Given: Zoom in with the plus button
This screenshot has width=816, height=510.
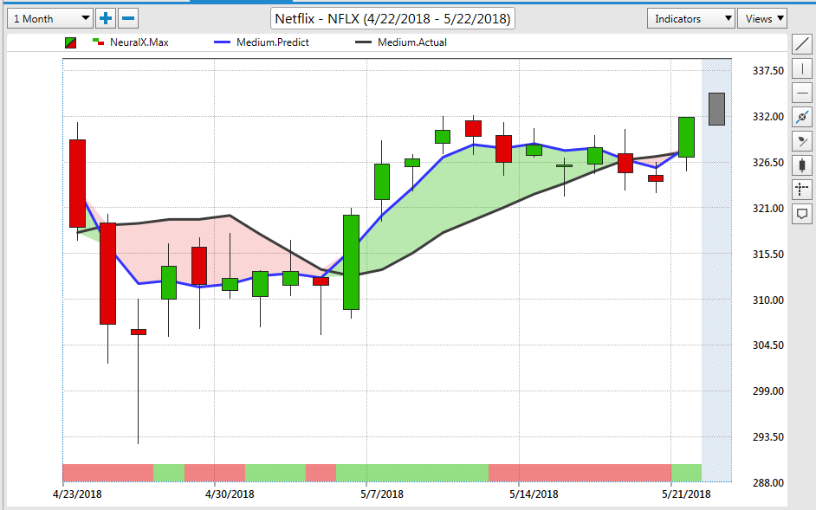Looking at the screenshot, I should click(x=106, y=18).
